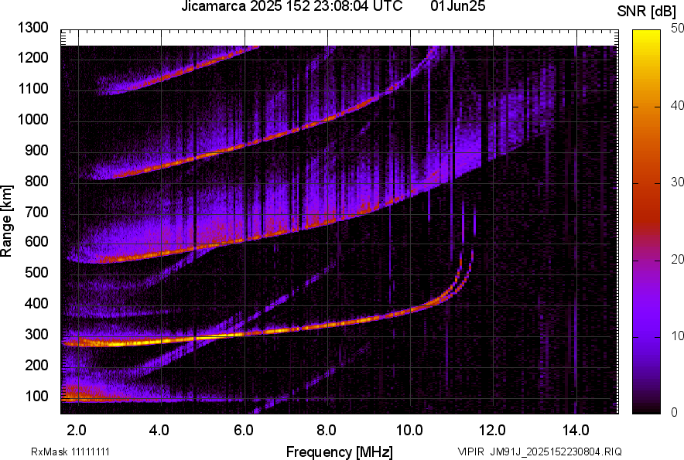This screenshot has width=684, height=460.
Task: Click the 20 colorbar tick label
Action: click(x=677, y=259)
